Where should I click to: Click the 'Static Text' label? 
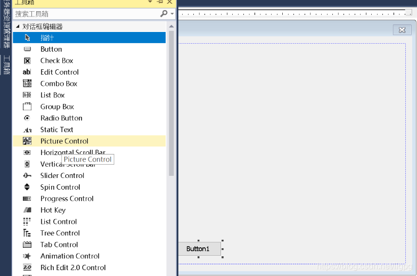click(x=56, y=129)
